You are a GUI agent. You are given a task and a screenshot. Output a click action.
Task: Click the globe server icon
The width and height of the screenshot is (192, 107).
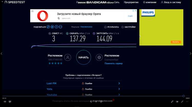99,57
